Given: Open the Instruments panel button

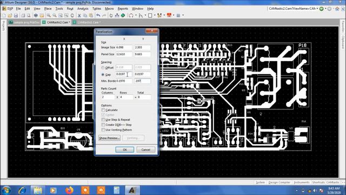Looking at the screenshot, I should coord(302,183).
